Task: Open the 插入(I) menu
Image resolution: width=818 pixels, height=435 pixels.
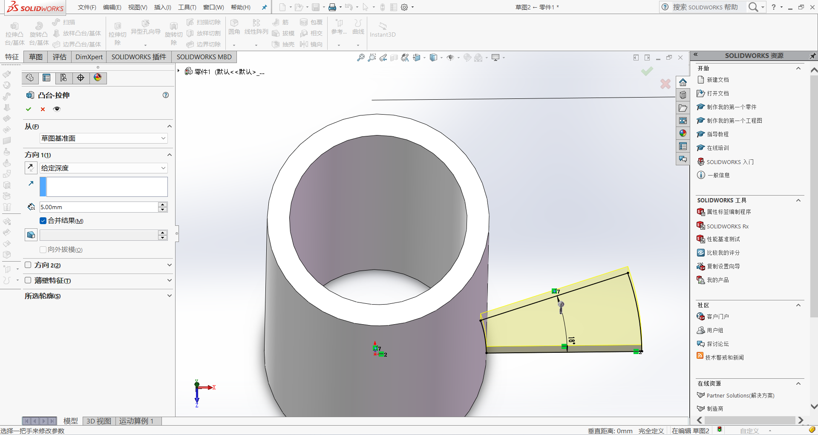Action: tap(162, 7)
